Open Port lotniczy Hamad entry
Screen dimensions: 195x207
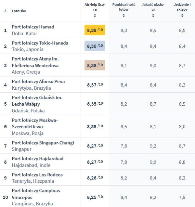pos(33,27)
